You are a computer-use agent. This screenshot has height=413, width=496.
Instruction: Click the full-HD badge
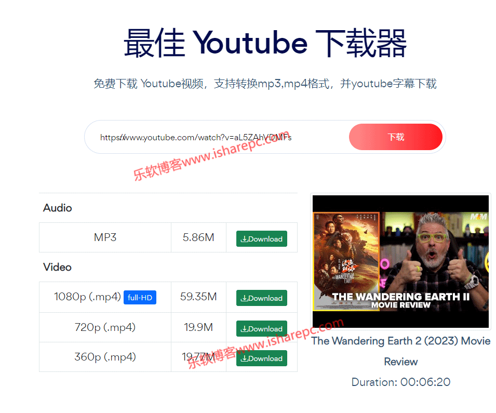click(140, 298)
